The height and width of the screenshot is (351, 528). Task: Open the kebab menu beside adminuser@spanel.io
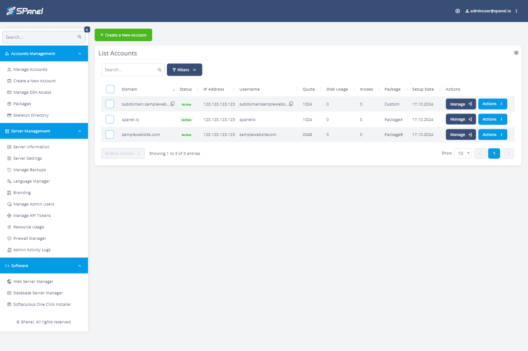[516, 11]
